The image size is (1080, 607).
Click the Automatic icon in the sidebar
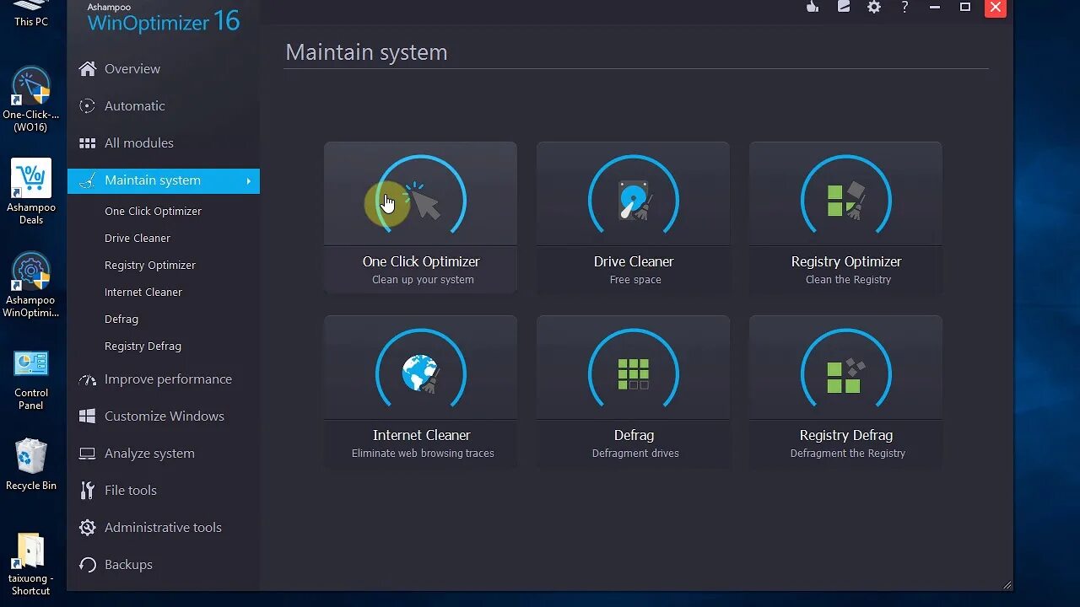pos(87,106)
